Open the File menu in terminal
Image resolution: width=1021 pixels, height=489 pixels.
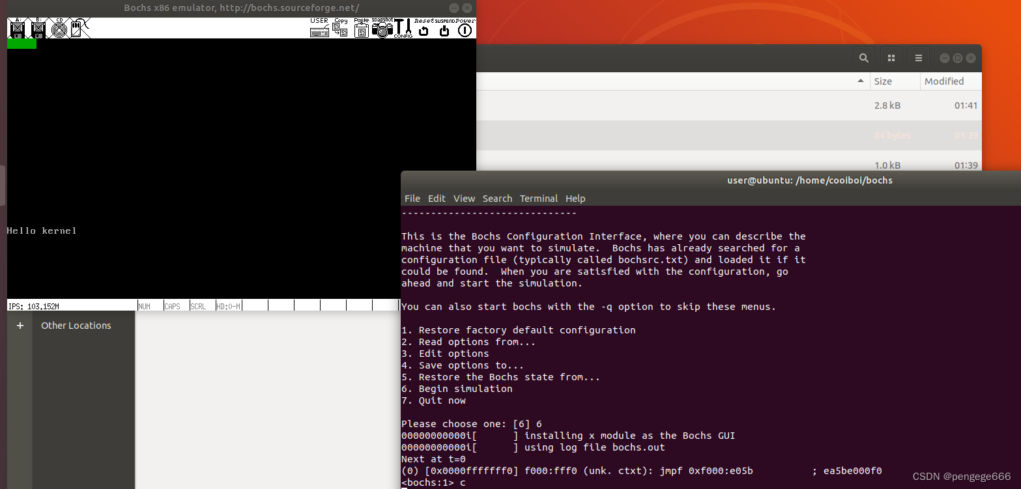click(x=412, y=199)
